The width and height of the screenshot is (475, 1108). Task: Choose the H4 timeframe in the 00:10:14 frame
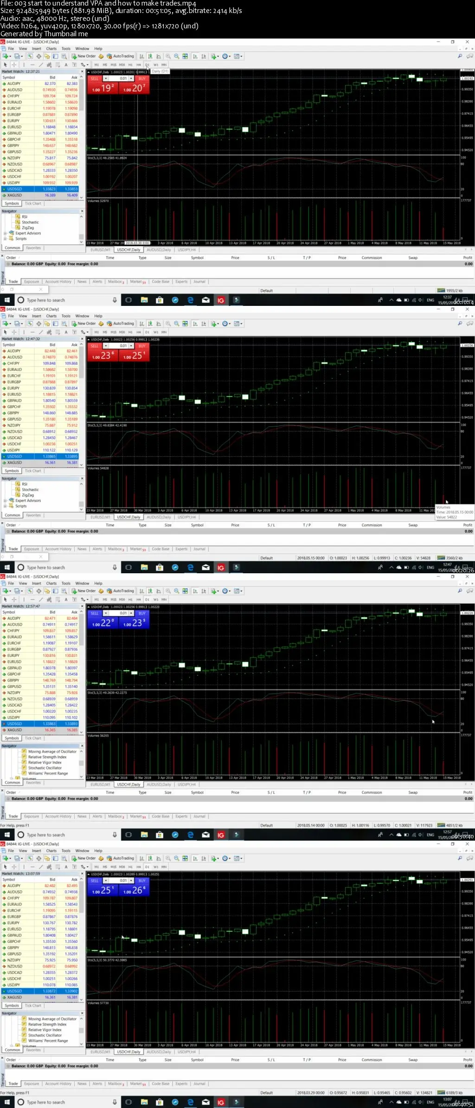138,65
